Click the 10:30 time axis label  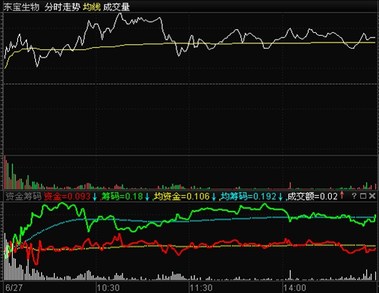pos(108,288)
